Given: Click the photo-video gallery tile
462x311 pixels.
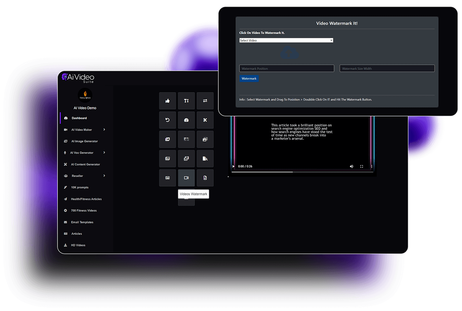Looking at the screenshot, I should coord(186,159).
